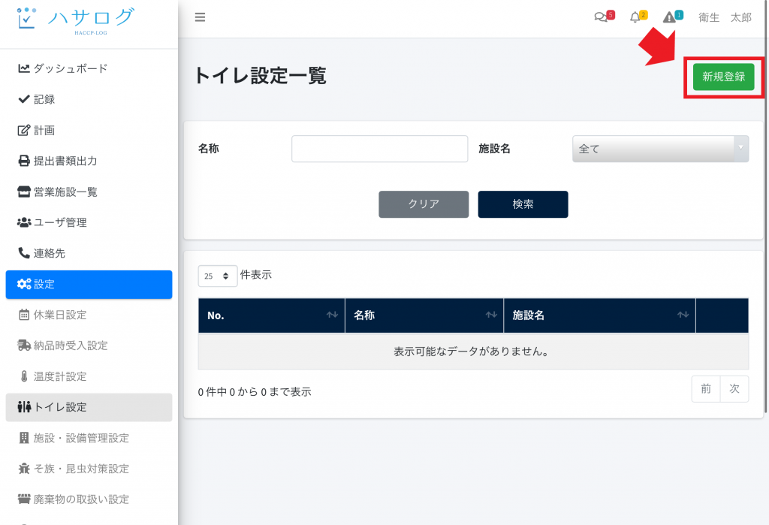The image size is (769, 525).
Task: Open 連絡先 from the sidebar
Action: pos(89,253)
